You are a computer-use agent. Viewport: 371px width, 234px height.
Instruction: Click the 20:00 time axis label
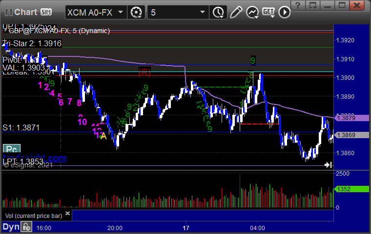[x=115, y=228]
